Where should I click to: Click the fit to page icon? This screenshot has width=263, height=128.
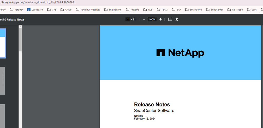(170, 19)
